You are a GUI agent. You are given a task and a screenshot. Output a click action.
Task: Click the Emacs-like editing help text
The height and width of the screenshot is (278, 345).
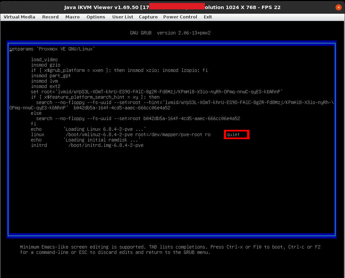tap(170, 250)
